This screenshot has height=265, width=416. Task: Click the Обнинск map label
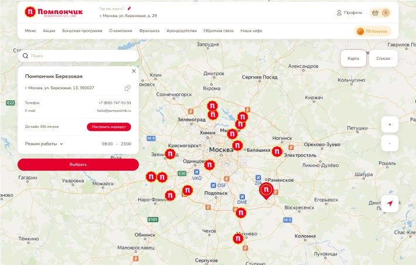tap(145, 235)
